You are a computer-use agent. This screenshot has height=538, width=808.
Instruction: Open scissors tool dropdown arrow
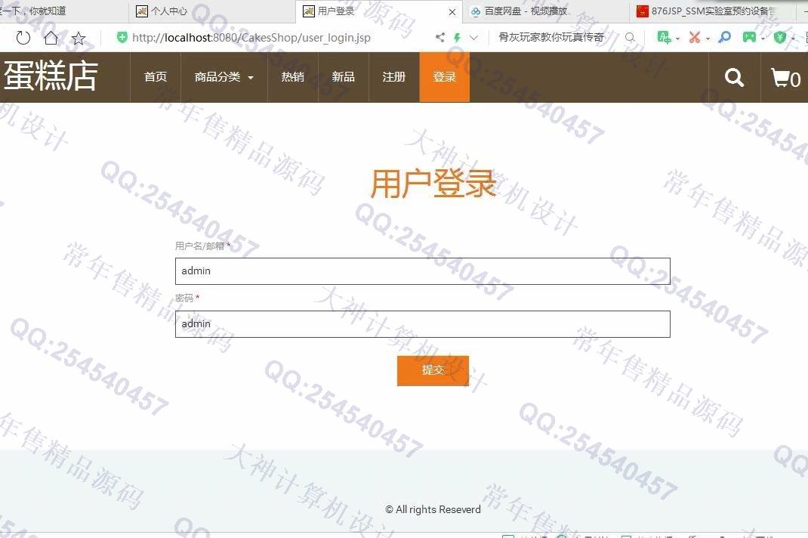pyautogui.click(x=708, y=39)
